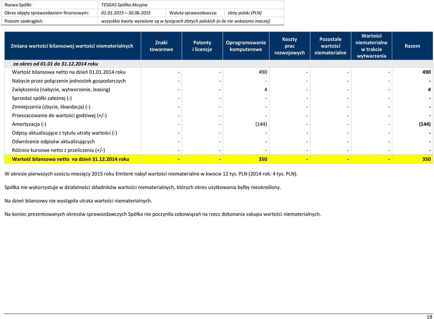Viewport: 434px width, 319px height.
Task: Click bold 490 in the Razem column
Action: 426,72
